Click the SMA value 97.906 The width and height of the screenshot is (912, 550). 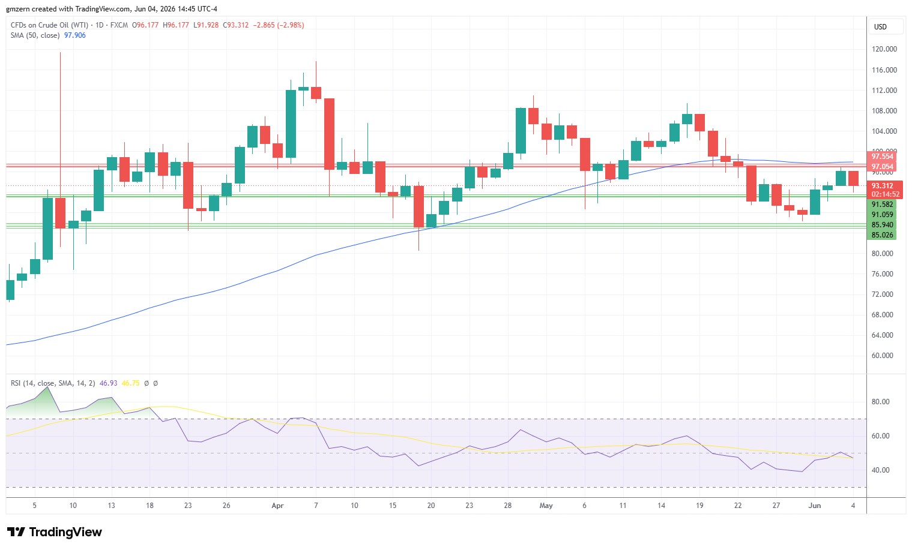click(75, 35)
